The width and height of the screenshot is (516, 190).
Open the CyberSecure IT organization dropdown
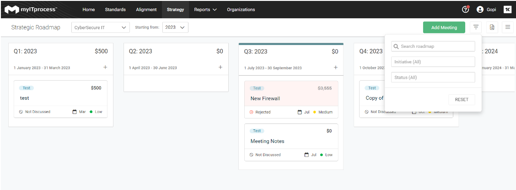(x=100, y=27)
